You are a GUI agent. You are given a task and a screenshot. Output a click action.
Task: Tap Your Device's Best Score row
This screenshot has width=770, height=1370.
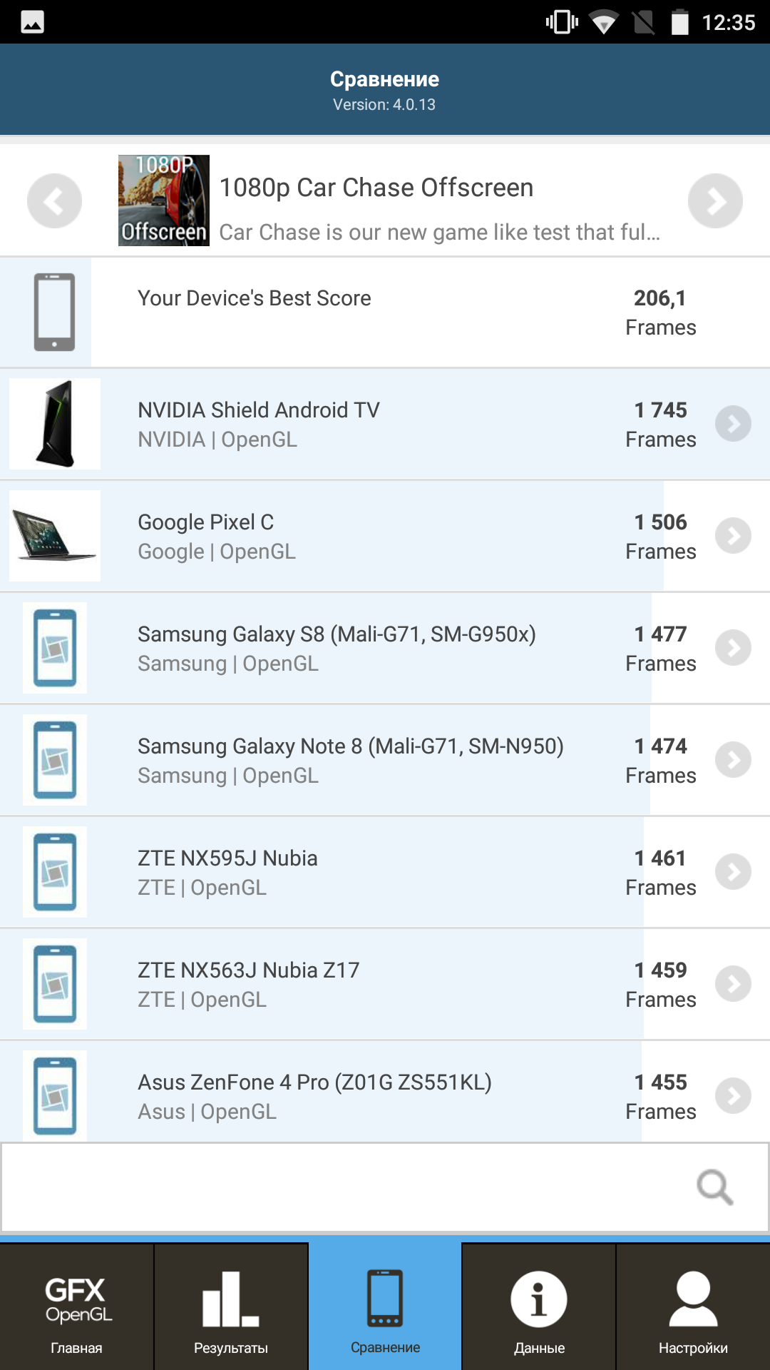[x=385, y=312]
